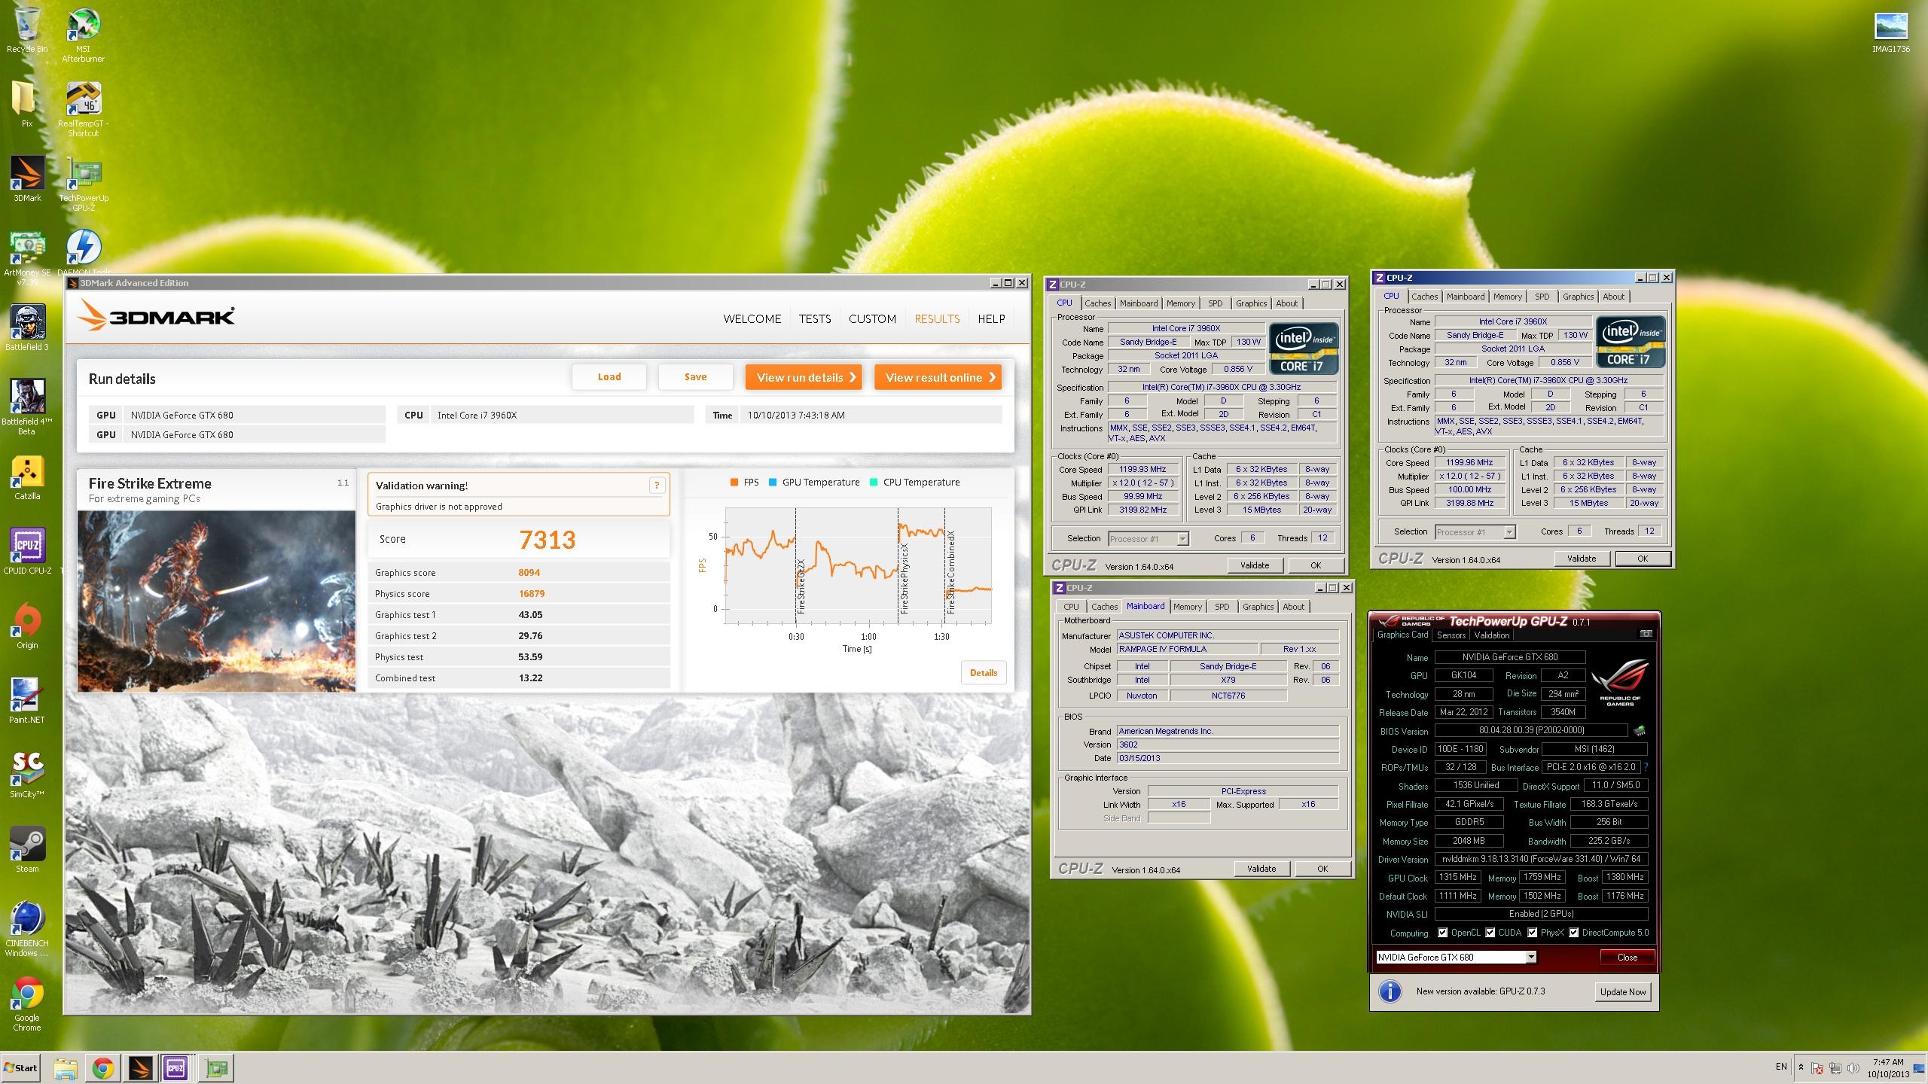This screenshot has height=1084, width=1928.
Task: Click the red Close button in GPU-Z
Action: click(1627, 958)
